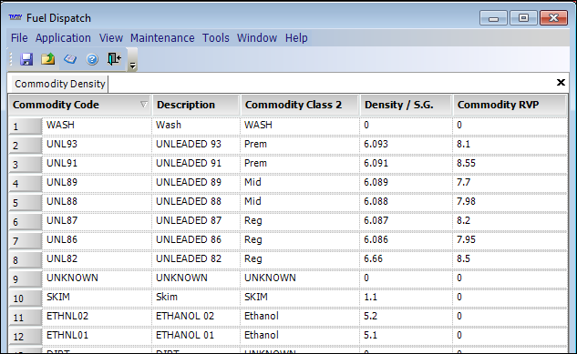
Task: Expand the toolbar options overflow arrow
Action: 132,66
